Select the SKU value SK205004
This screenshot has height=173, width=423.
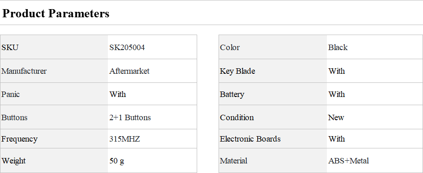pyautogui.click(x=127, y=47)
